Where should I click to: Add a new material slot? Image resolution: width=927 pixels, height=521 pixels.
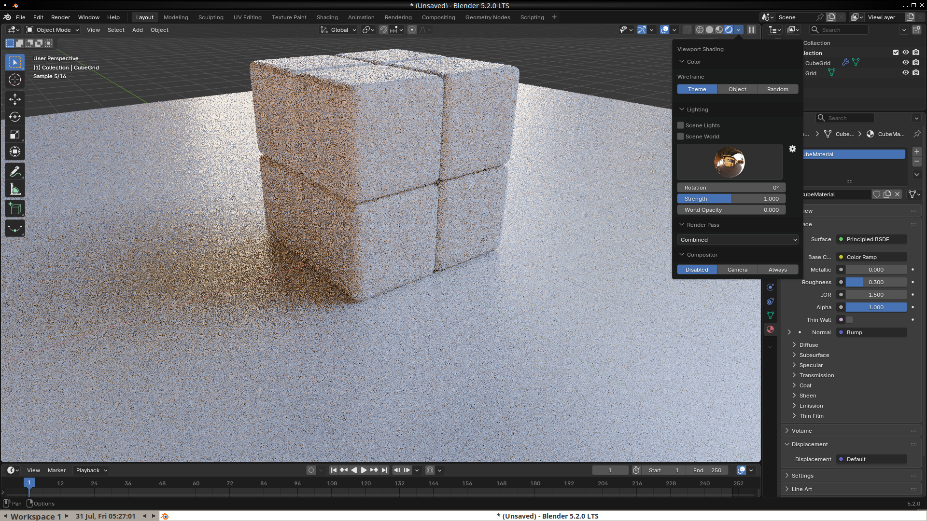coord(917,151)
